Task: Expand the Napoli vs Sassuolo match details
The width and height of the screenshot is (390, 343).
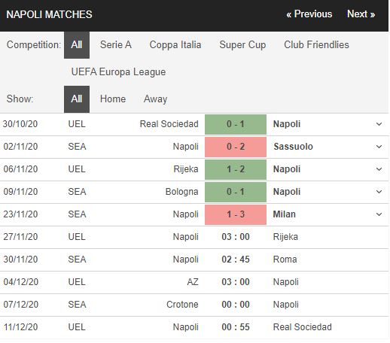Action: tap(379, 147)
